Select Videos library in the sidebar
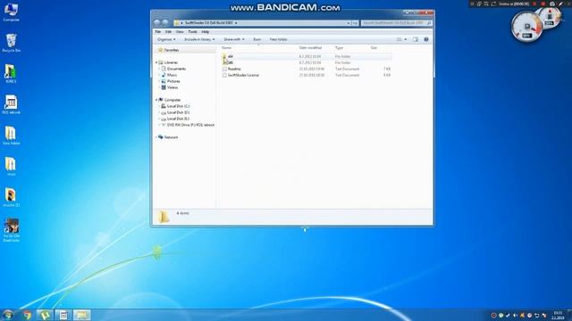The height and width of the screenshot is (321, 572). click(x=172, y=87)
